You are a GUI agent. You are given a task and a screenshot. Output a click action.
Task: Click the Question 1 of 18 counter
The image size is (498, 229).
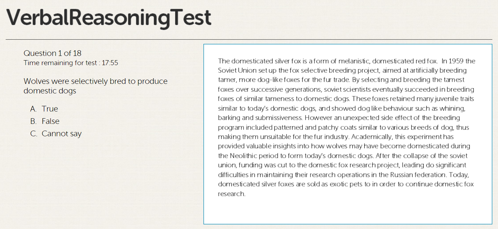pos(52,53)
